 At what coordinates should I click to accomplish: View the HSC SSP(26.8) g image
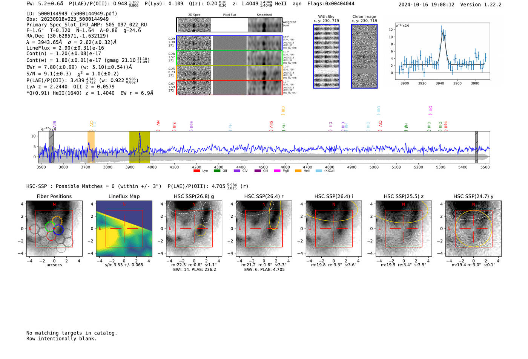194,228
